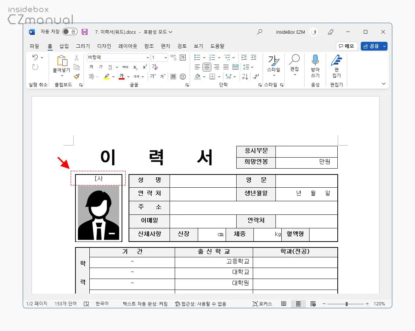Open the 파일 menu
The height and width of the screenshot is (331, 415).
click(34, 46)
